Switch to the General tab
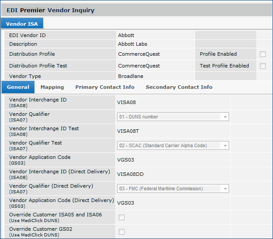The image size is (273, 239). click(x=18, y=87)
